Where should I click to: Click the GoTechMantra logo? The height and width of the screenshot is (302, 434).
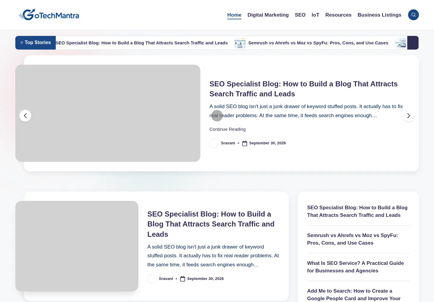[49, 15]
